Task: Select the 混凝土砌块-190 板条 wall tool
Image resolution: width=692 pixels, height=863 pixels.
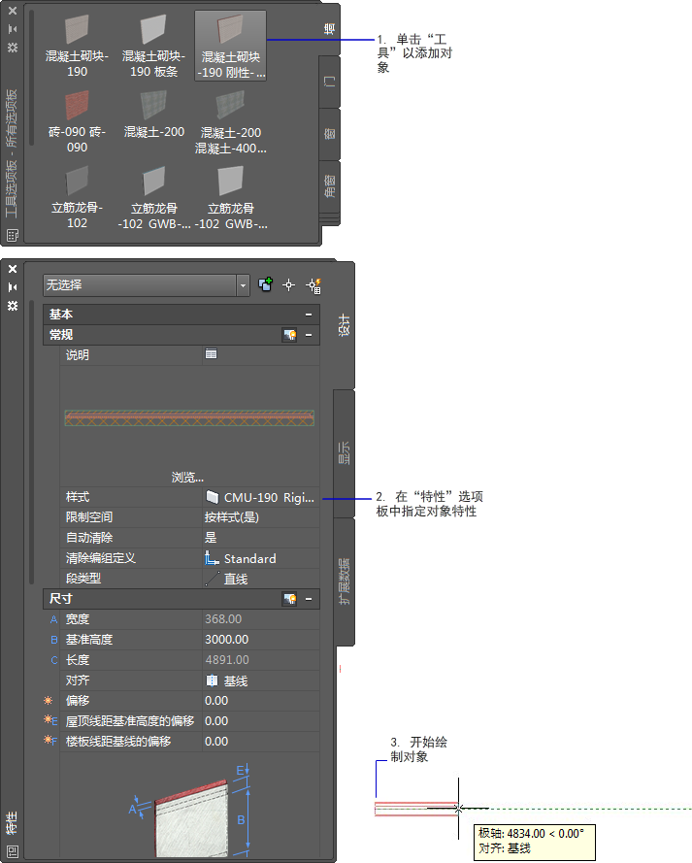Action: 153,48
